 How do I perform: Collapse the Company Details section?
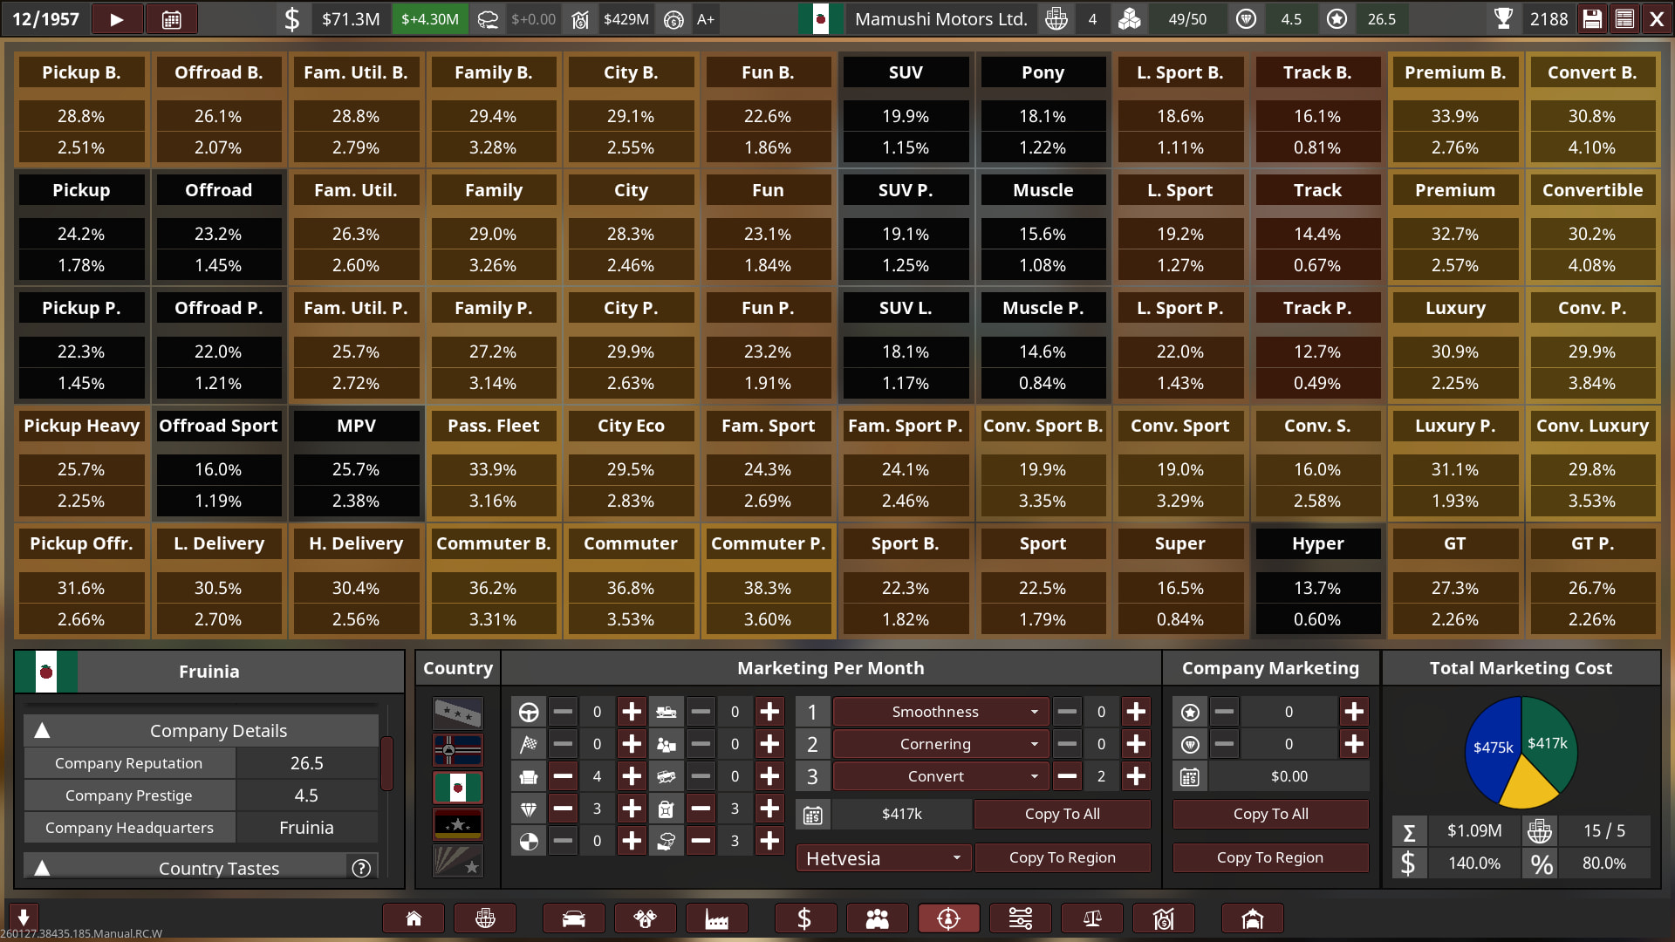coord(42,731)
